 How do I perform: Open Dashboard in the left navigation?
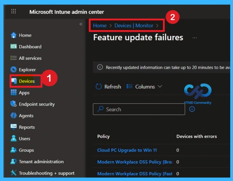(30, 47)
